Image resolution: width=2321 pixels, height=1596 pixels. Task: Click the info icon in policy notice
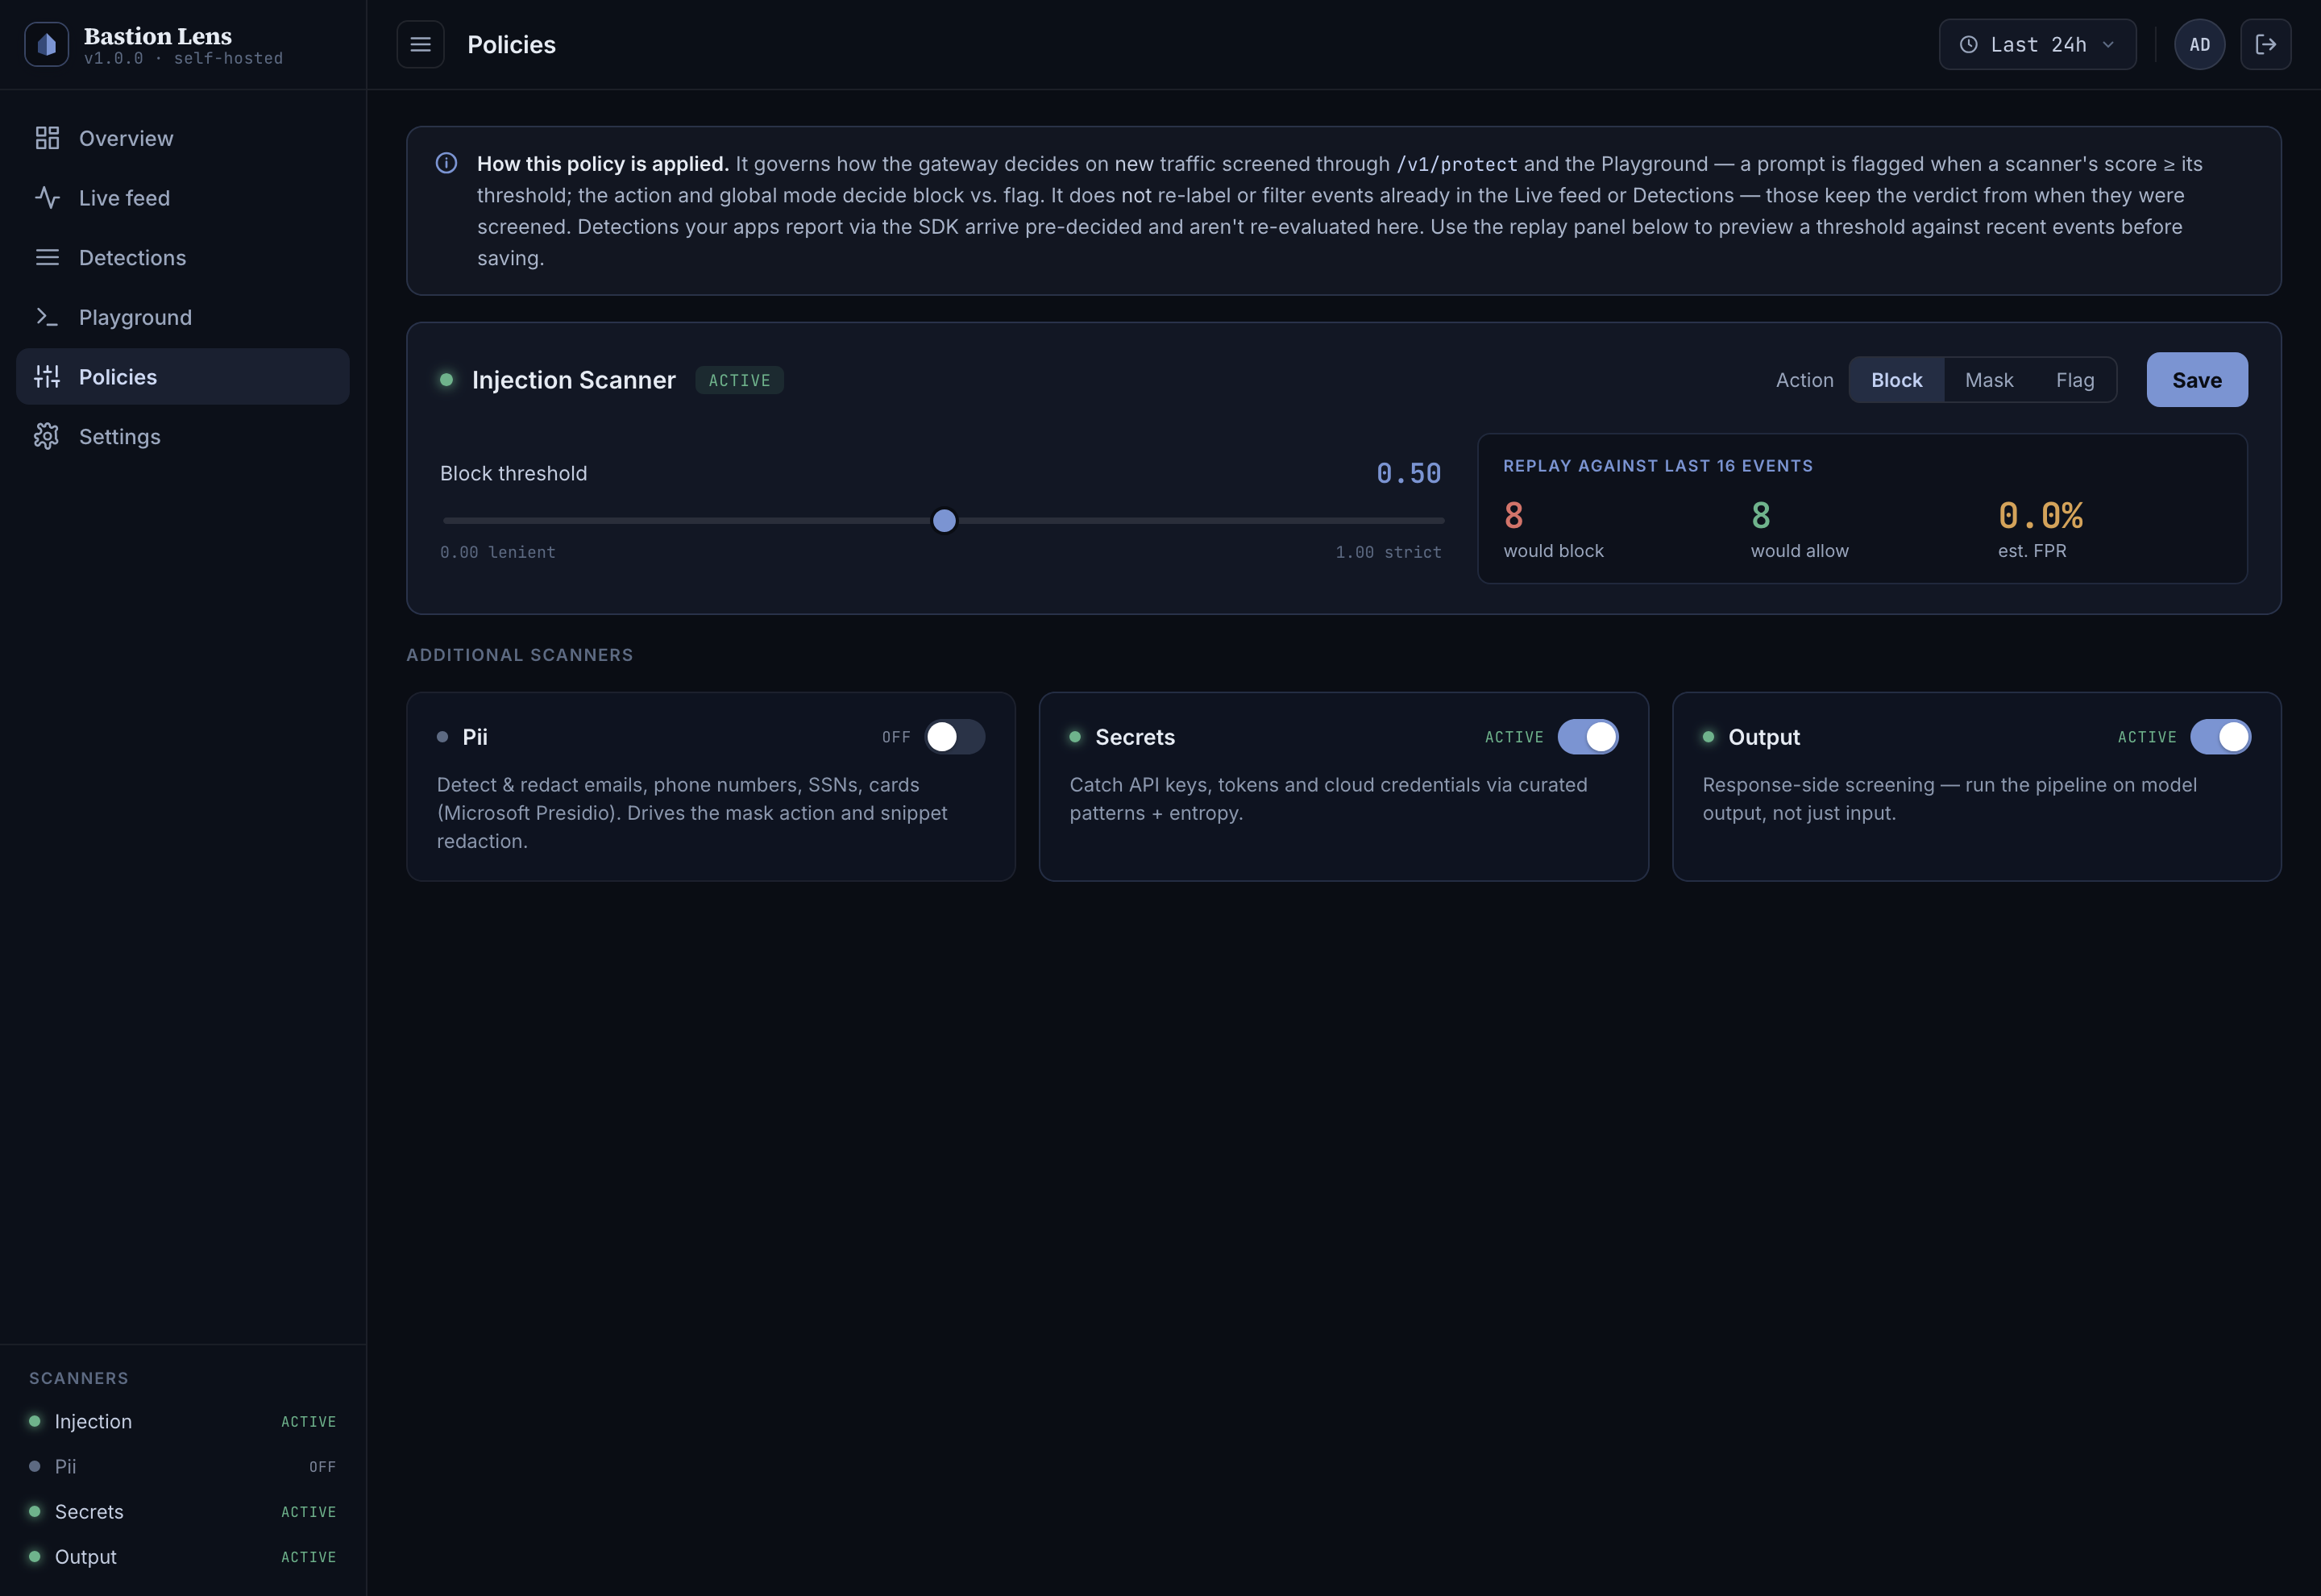click(446, 163)
